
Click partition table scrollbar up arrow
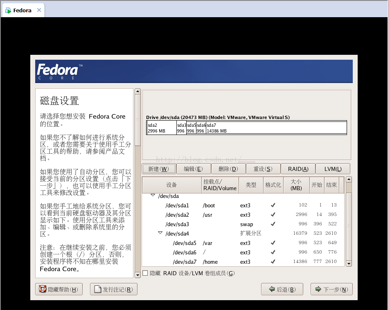[x=349, y=179]
